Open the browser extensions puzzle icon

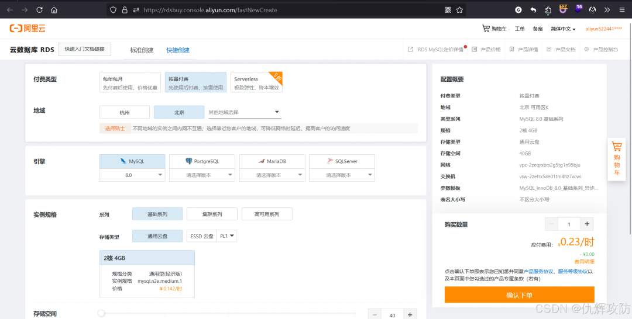click(x=548, y=10)
